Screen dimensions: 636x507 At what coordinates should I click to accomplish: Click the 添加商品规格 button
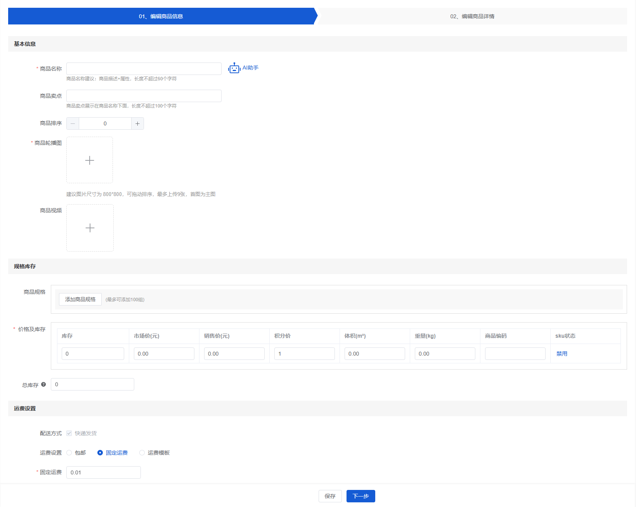coord(80,299)
